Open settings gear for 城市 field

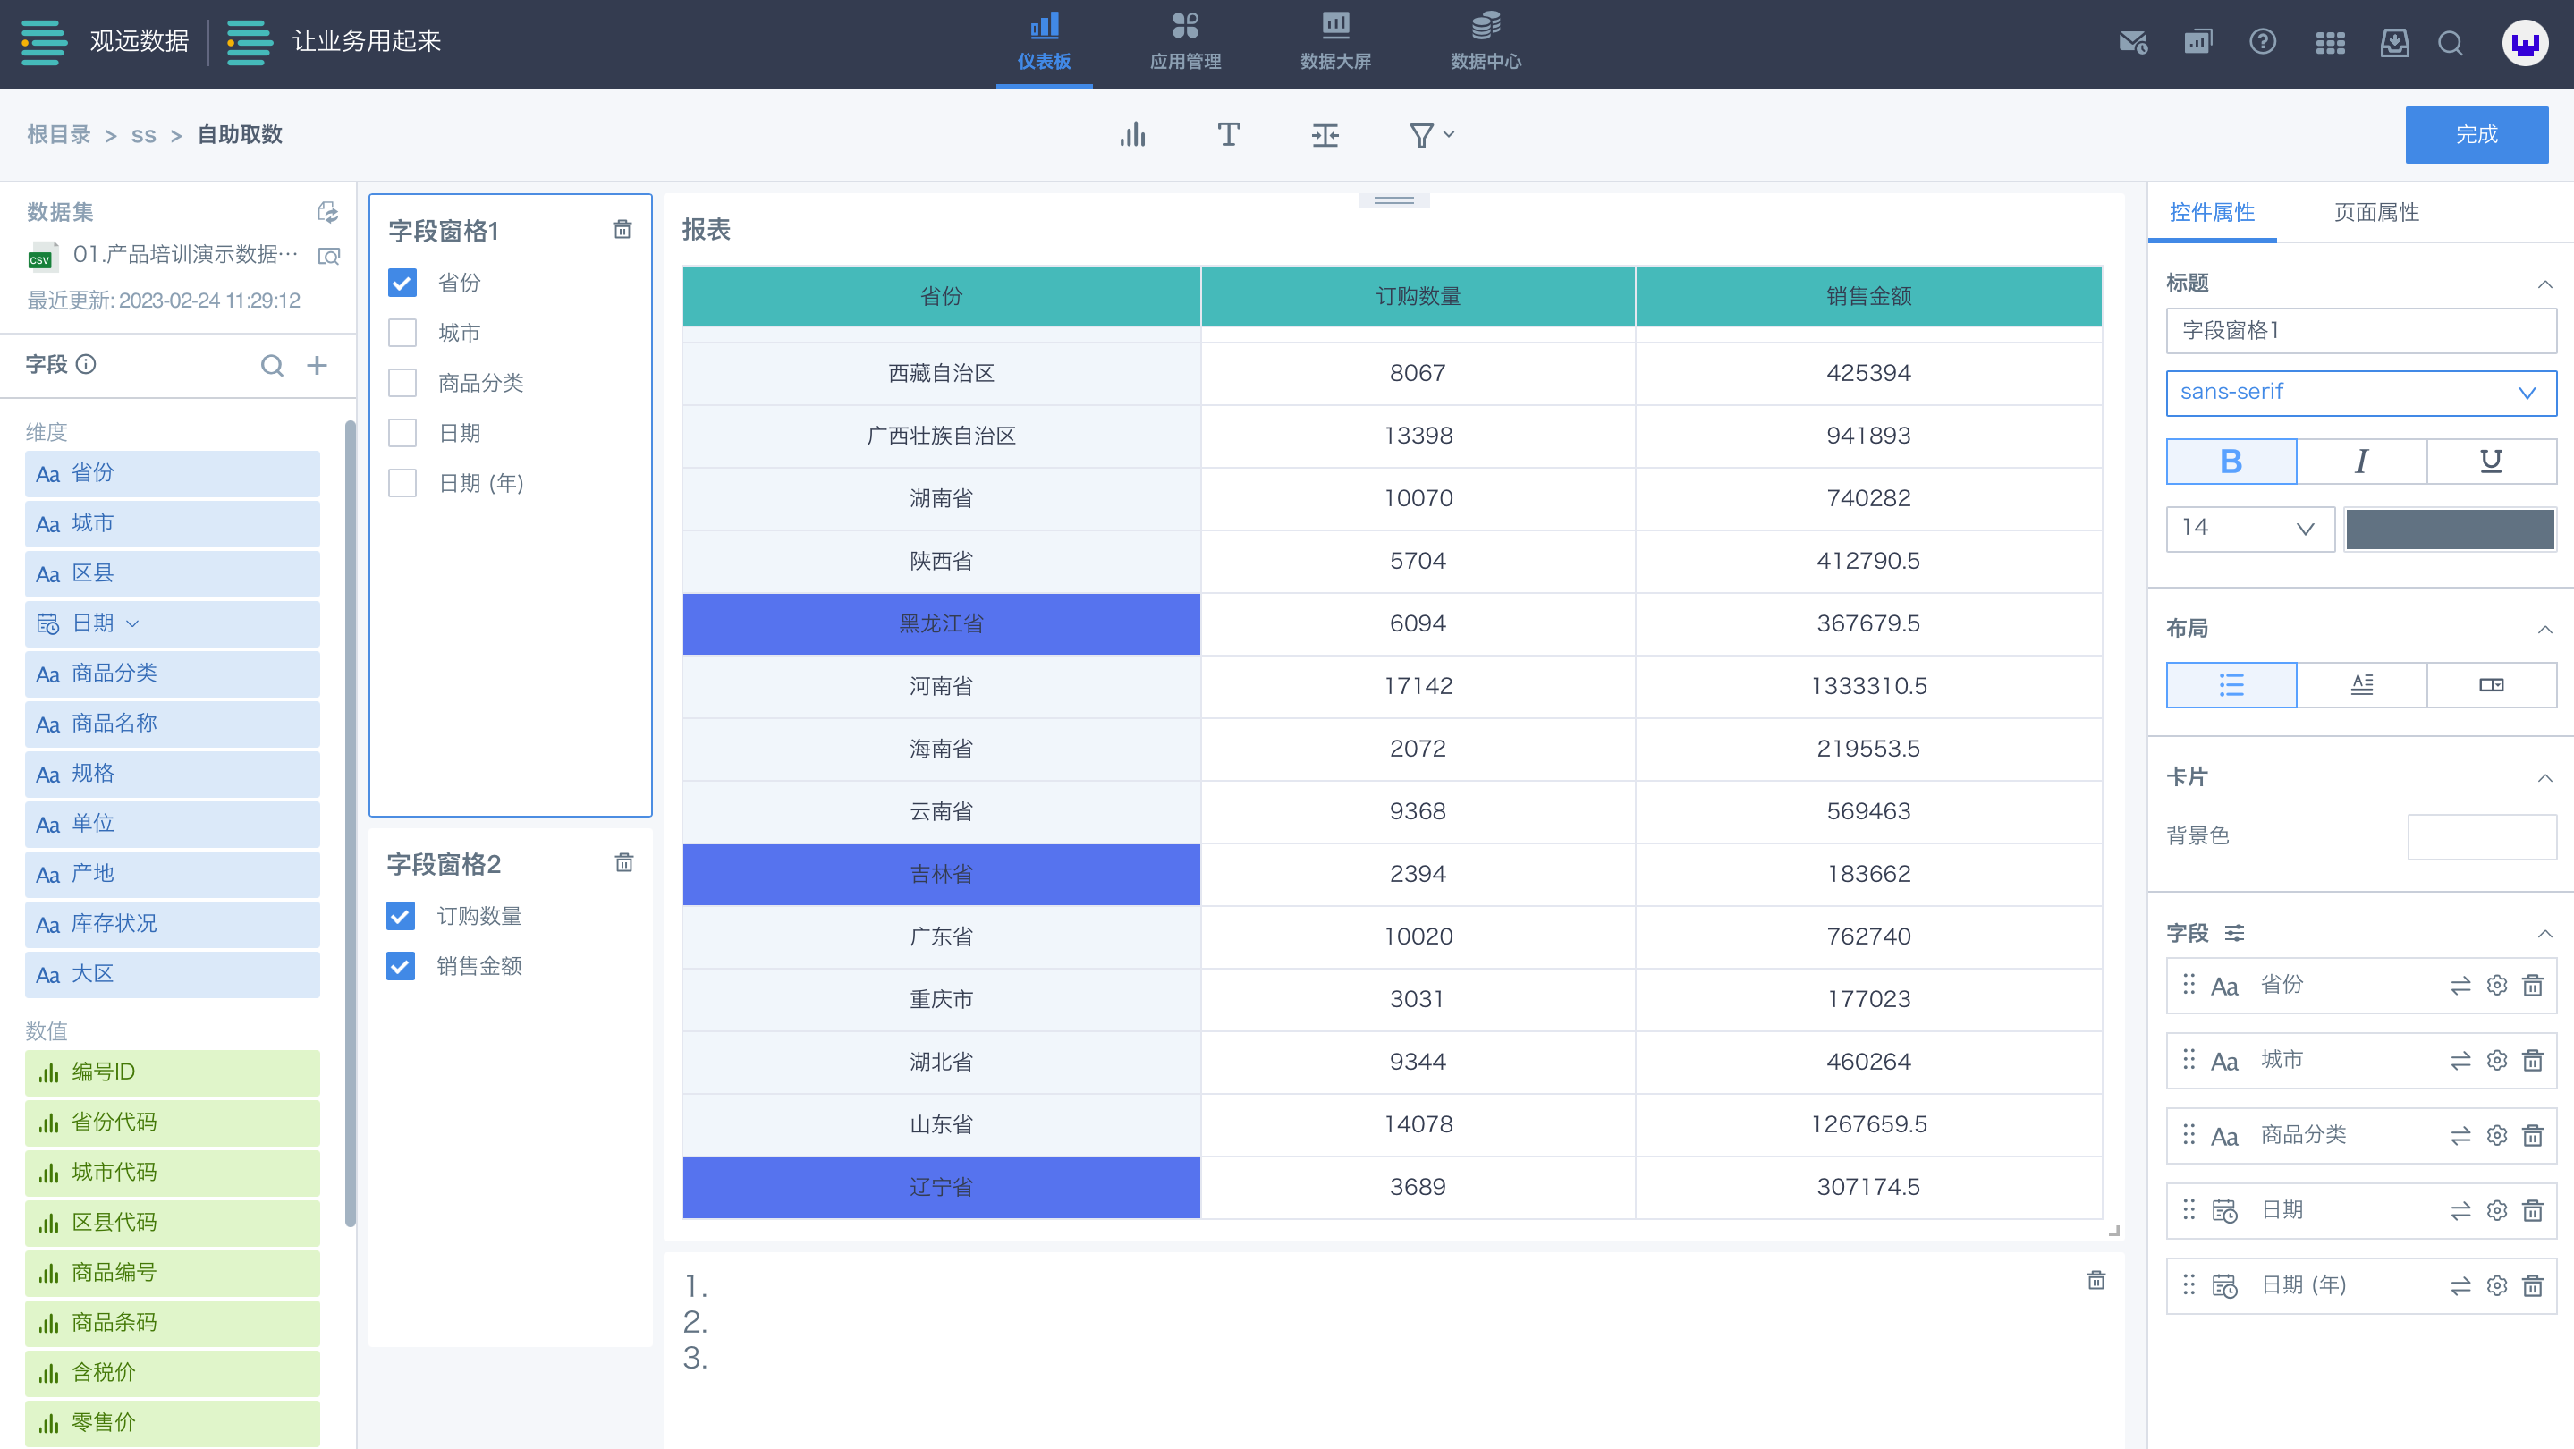2496,1060
